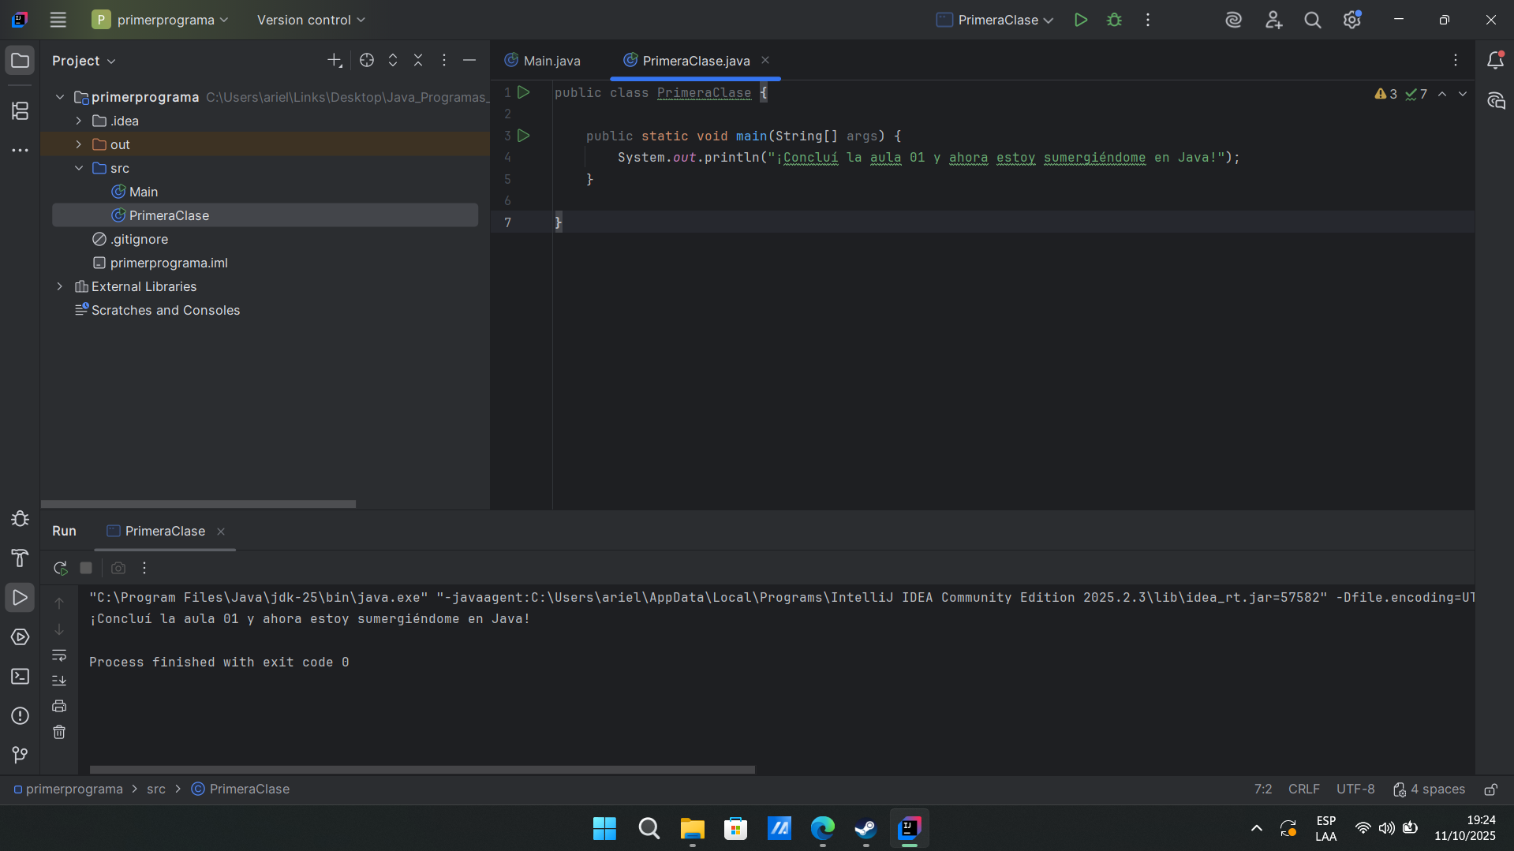Open the Structure tool window
Screen dimensions: 1514x851
[x=21, y=111]
